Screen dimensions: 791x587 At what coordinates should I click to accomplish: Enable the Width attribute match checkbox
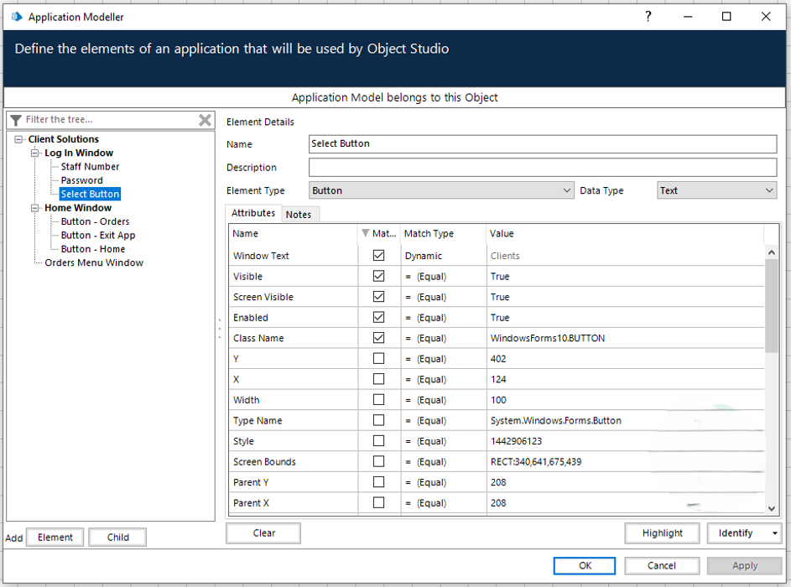coord(378,400)
